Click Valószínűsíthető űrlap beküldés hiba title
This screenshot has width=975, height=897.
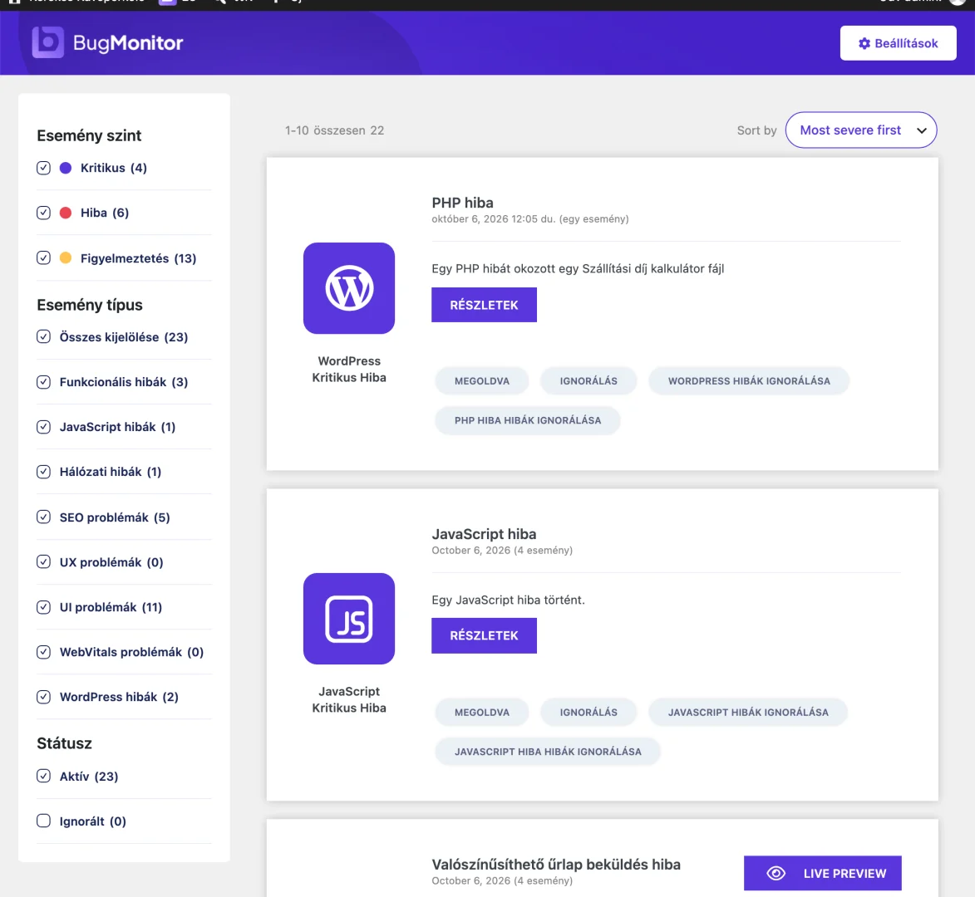point(556,865)
